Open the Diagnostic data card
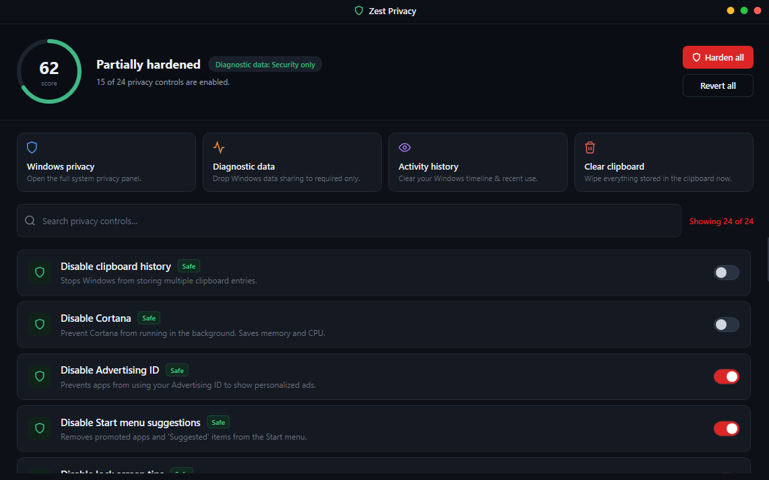 pyautogui.click(x=292, y=162)
